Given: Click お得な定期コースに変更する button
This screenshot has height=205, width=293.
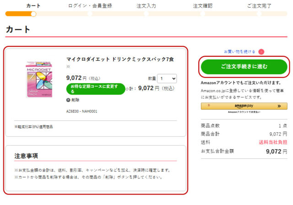Looking at the screenshot, I should point(95,89).
